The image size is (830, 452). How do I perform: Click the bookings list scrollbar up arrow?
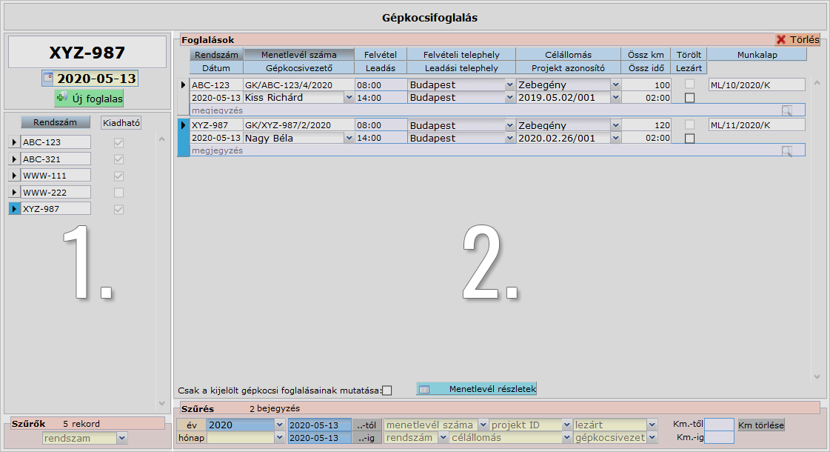tap(817, 84)
